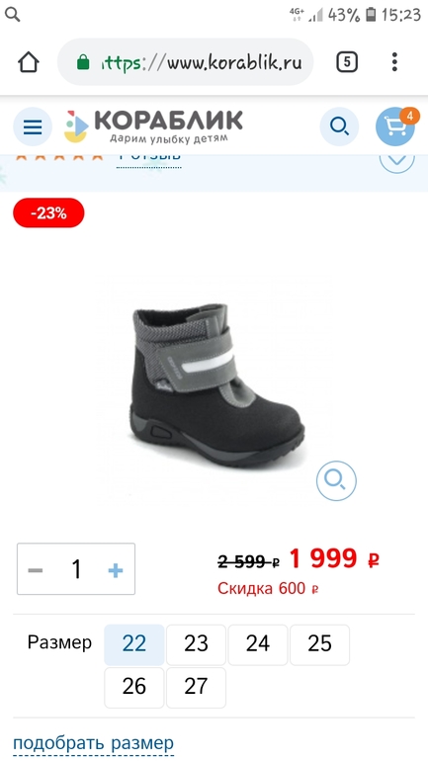This screenshot has width=428, height=761.
Task: Go to browser home page icon
Action: click(x=28, y=62)
